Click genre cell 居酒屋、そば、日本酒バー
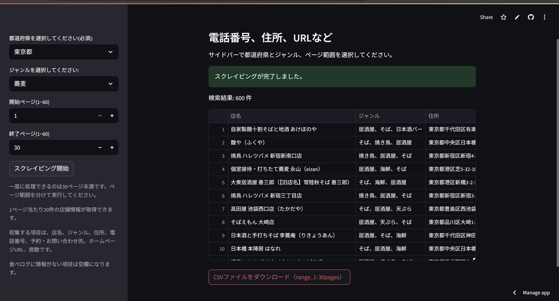The image size is (559, 301). [390, 129]
